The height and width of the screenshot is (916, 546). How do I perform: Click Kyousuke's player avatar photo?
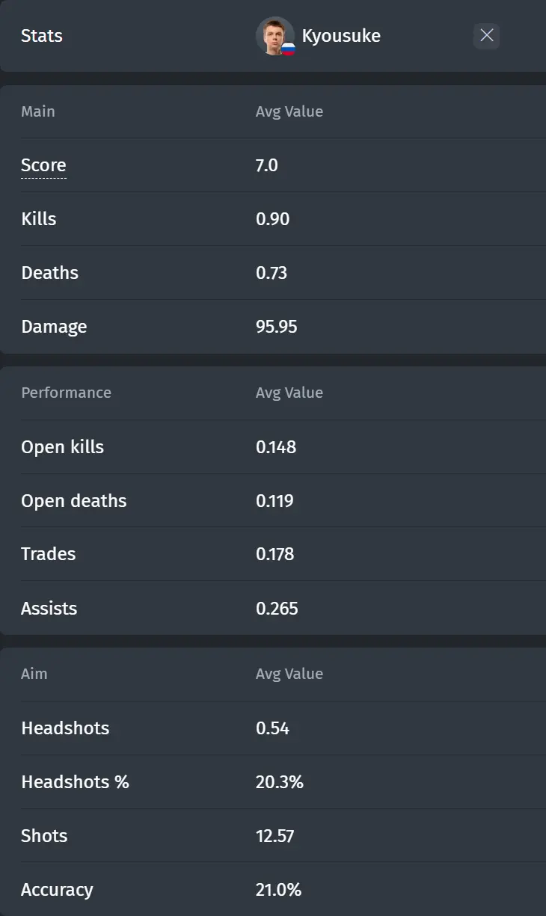[274, 35]
